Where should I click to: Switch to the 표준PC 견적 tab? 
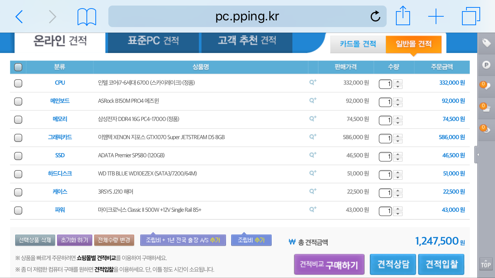153,40
